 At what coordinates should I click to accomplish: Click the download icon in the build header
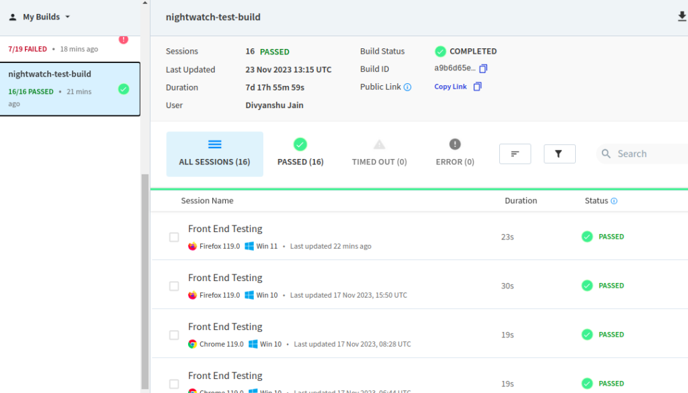tap(682, 17)
